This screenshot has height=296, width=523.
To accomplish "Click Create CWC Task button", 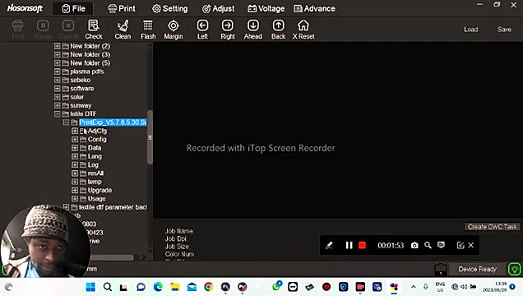I will coord(493,227).
